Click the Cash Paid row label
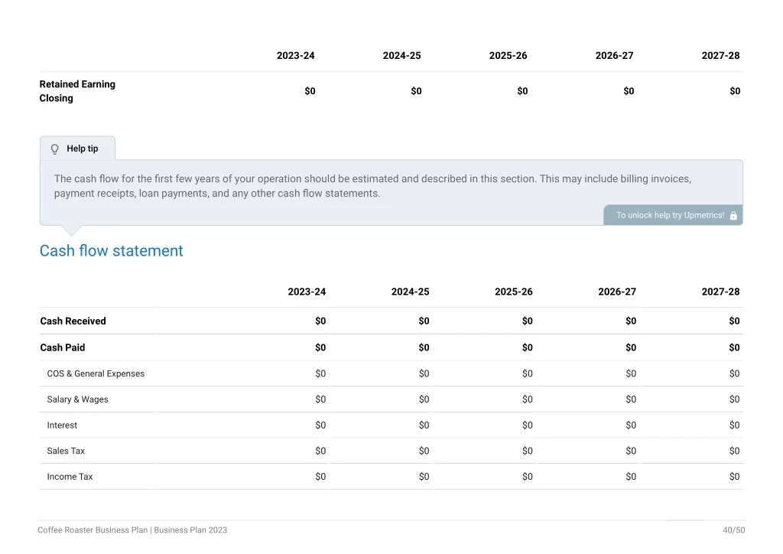Image resolution: width=783 pixels, height=554 pixels. pos(63,347)
